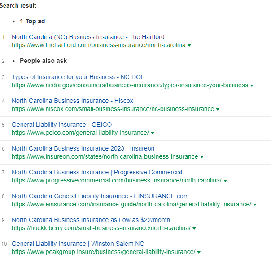This screenshot has height=258, width=271.
Task: Open dropdown arrow beside geico.com URL
Action: [153, 133]
